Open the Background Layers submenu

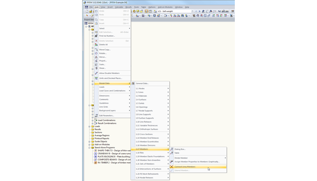[112, 111]
